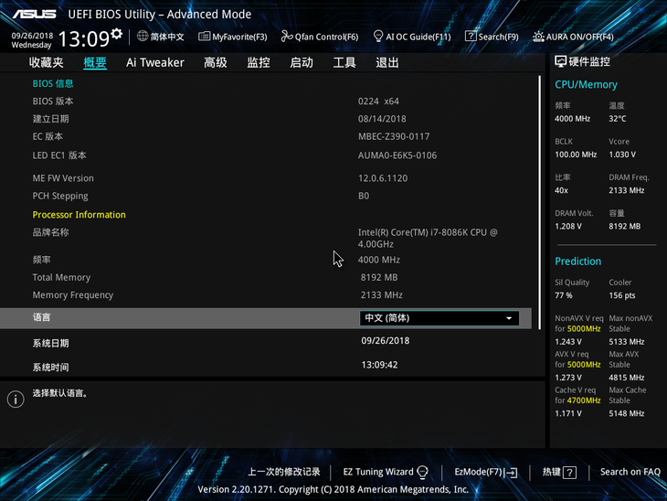Select the 系统时间 value 13:09:42
Image resolution: width=667 pixels, height=501 pixels.
(379, 365)
